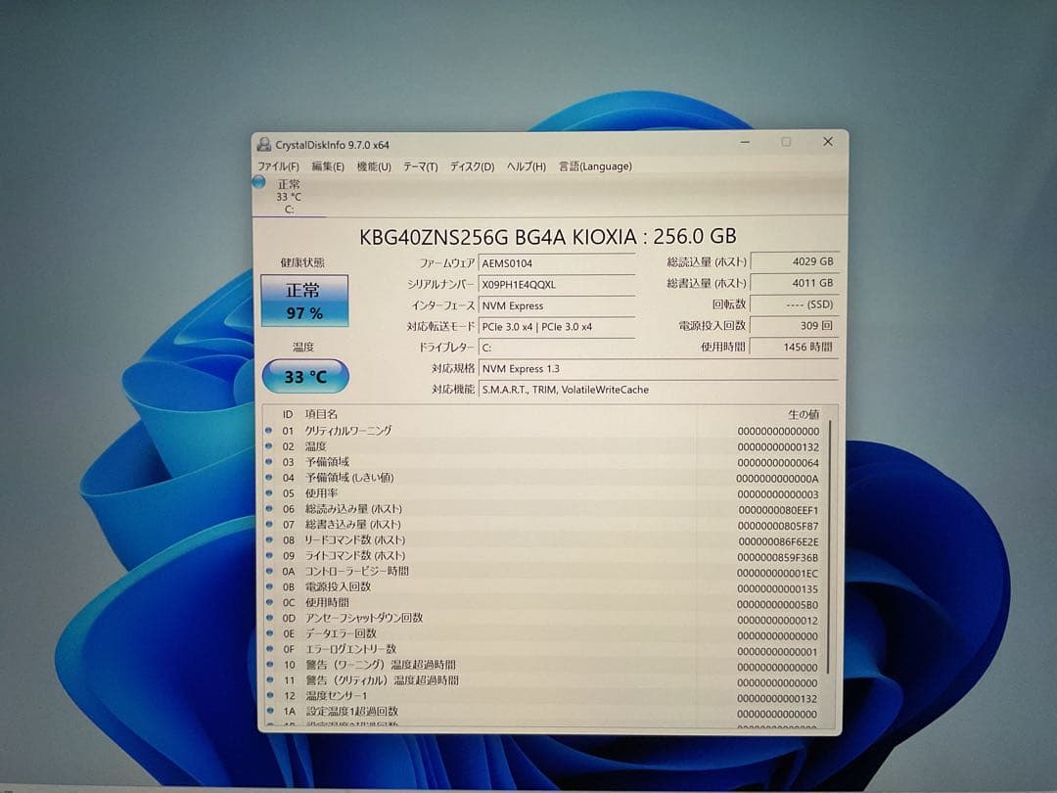Click status dot for データエラー回数 row

[x=269, y=634]
